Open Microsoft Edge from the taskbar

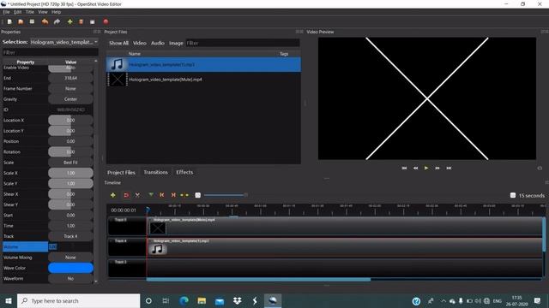(x=184, y=300)
